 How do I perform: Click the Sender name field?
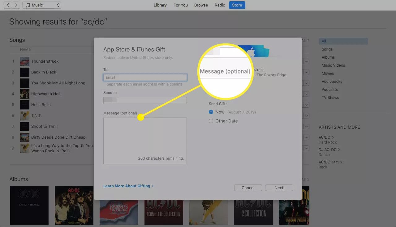[145, 100]
